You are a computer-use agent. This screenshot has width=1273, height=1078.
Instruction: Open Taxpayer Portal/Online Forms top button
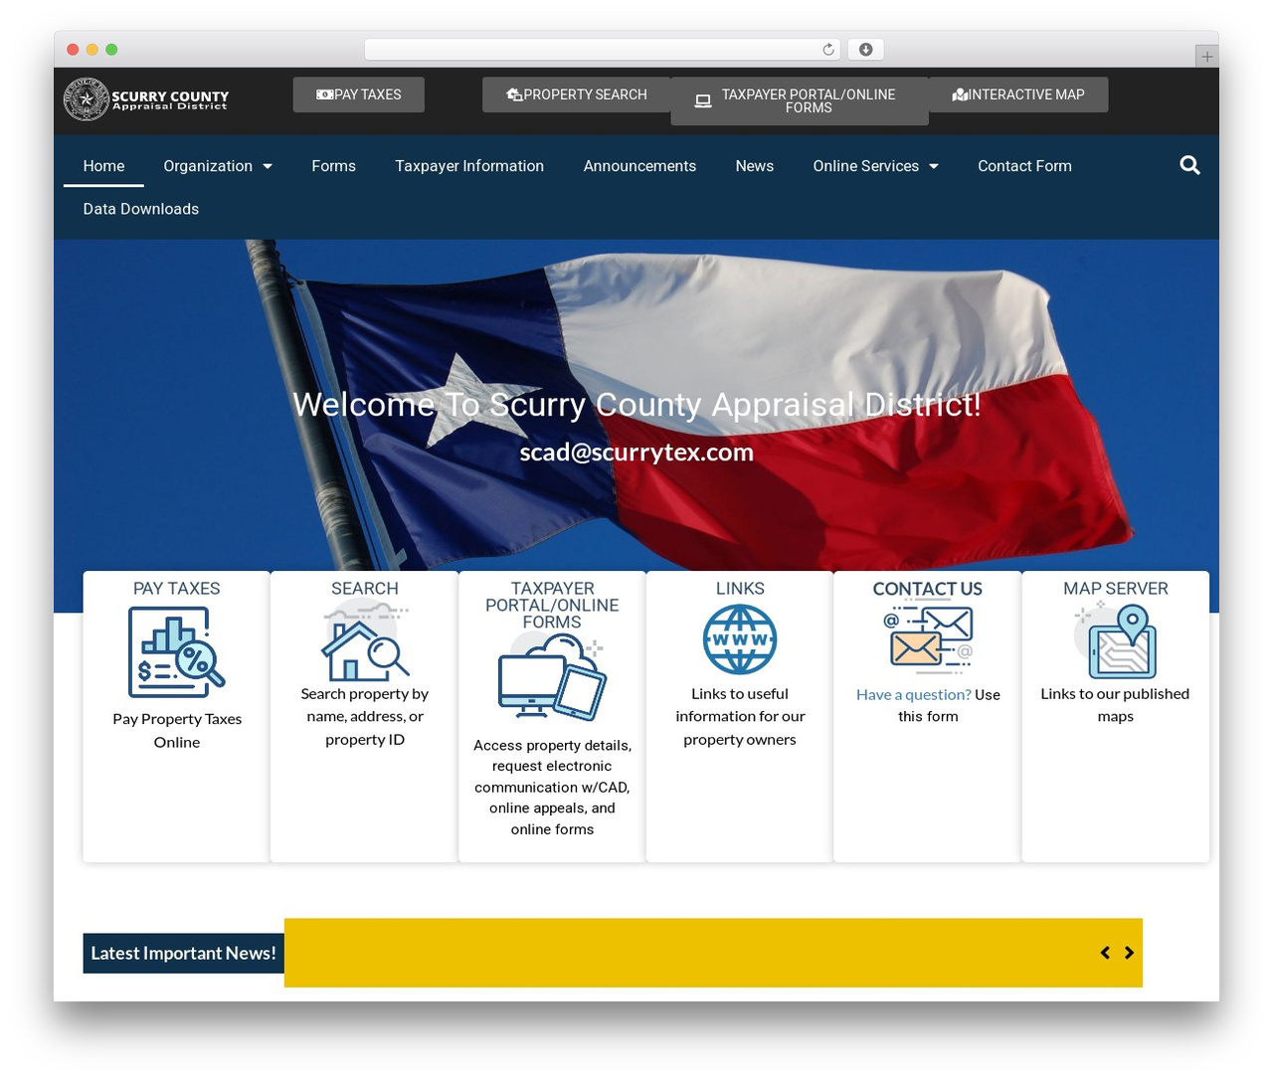click(800, 100)
